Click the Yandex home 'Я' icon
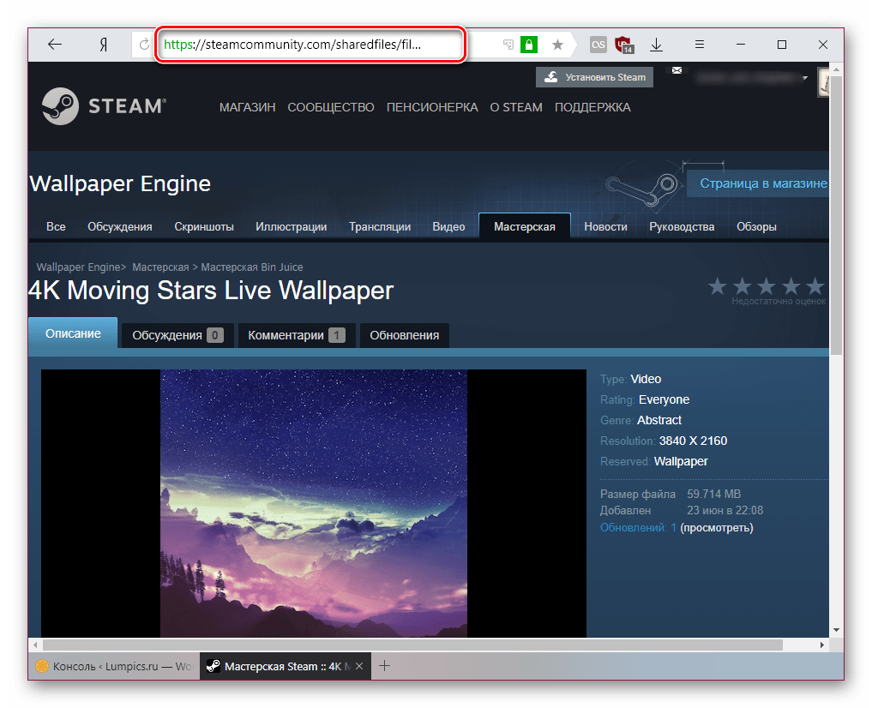This screenshot has width=872, height=708. pos(103,45)
